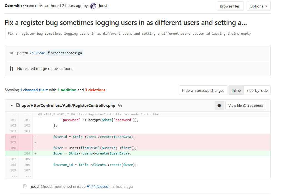Open the Browse files page

click(x=230, y=6)
